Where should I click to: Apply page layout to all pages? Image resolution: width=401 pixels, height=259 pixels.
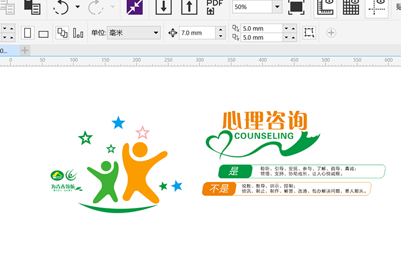(x=62, y=33)
